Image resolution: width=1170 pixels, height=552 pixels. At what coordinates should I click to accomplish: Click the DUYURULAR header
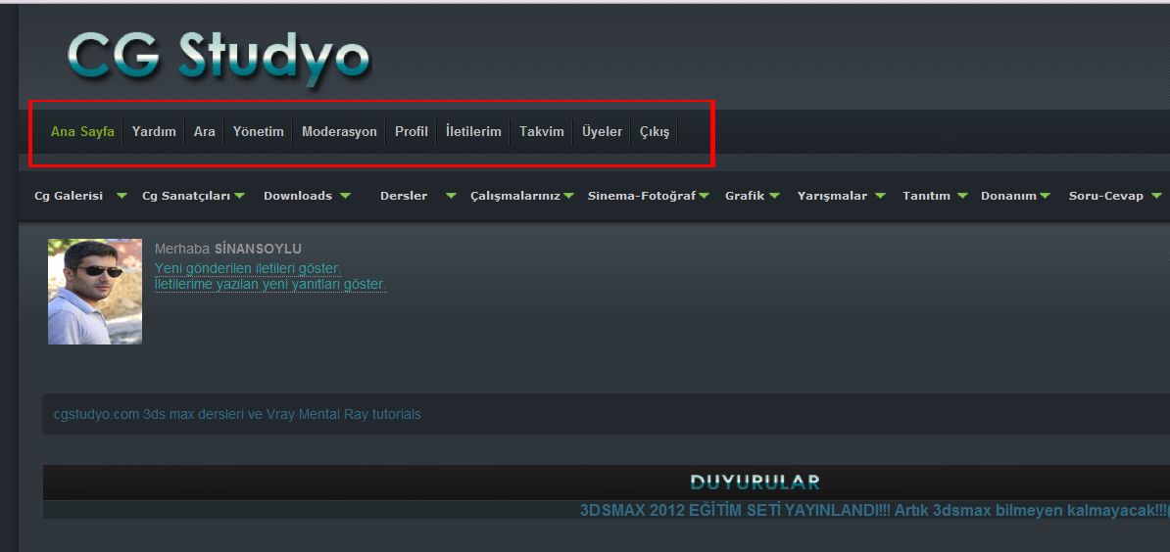point(756,482)
